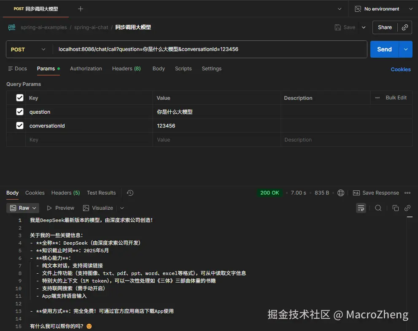Uncheck the question parameter
The width and height of the screenshot is (418, 331).
pos(20,112)
